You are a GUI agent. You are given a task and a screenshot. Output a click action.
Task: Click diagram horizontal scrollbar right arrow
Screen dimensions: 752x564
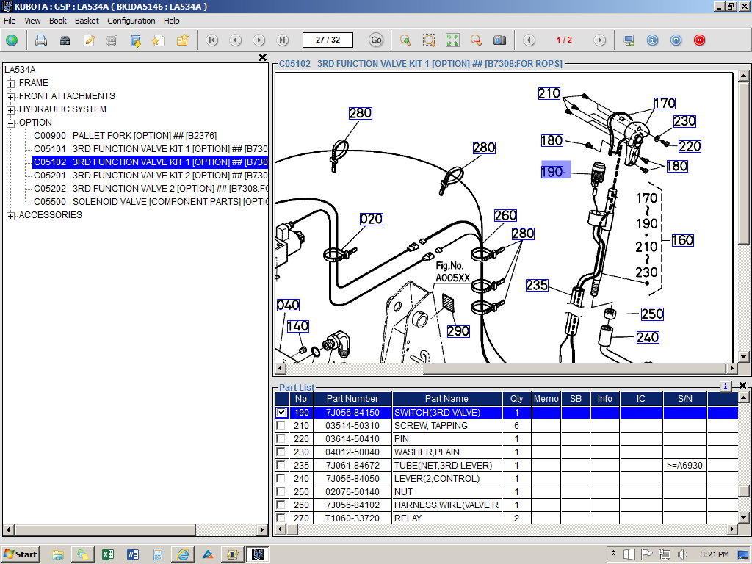click(x=731, y=369)
